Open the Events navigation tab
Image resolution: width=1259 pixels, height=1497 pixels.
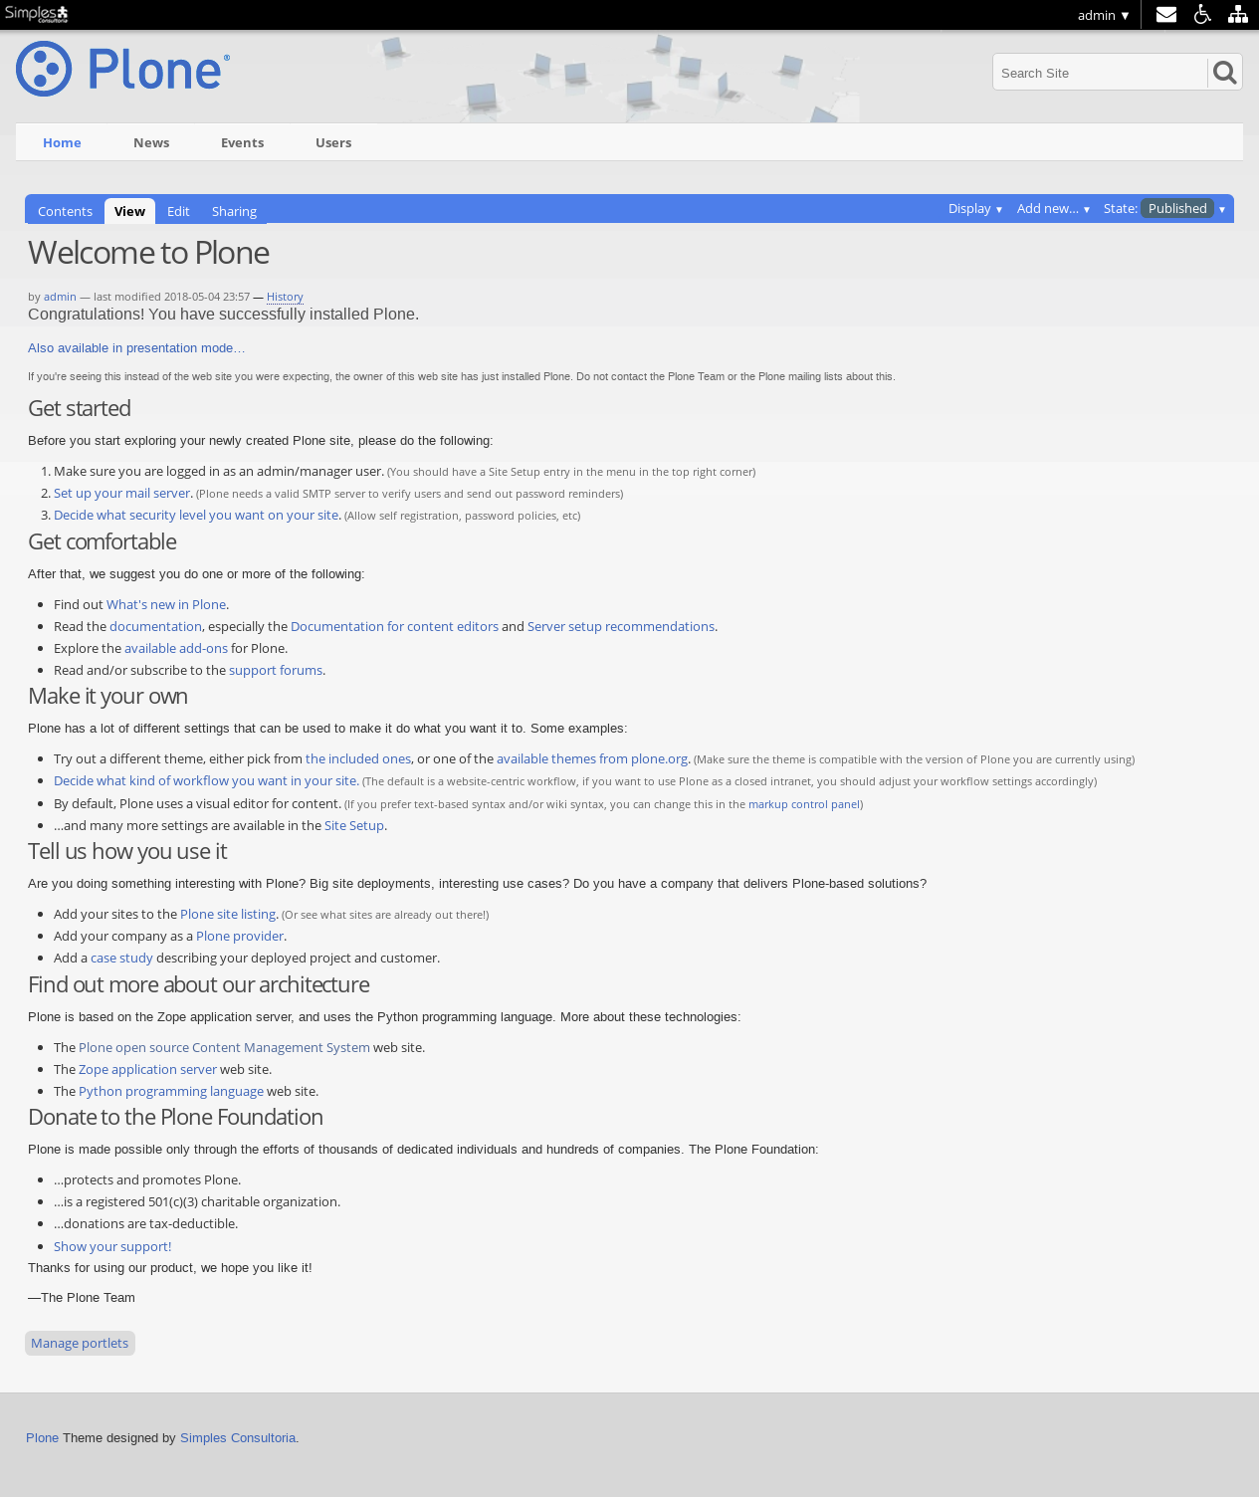point(242,142)
